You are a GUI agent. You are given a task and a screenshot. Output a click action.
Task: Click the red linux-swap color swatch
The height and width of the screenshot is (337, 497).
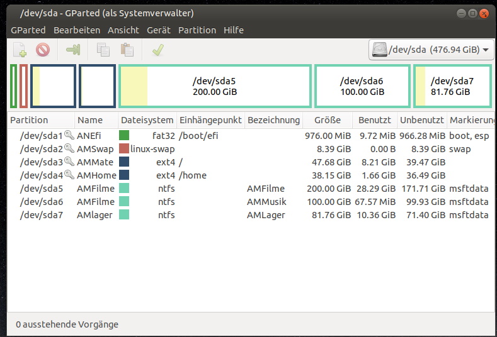tap(124, 149)
